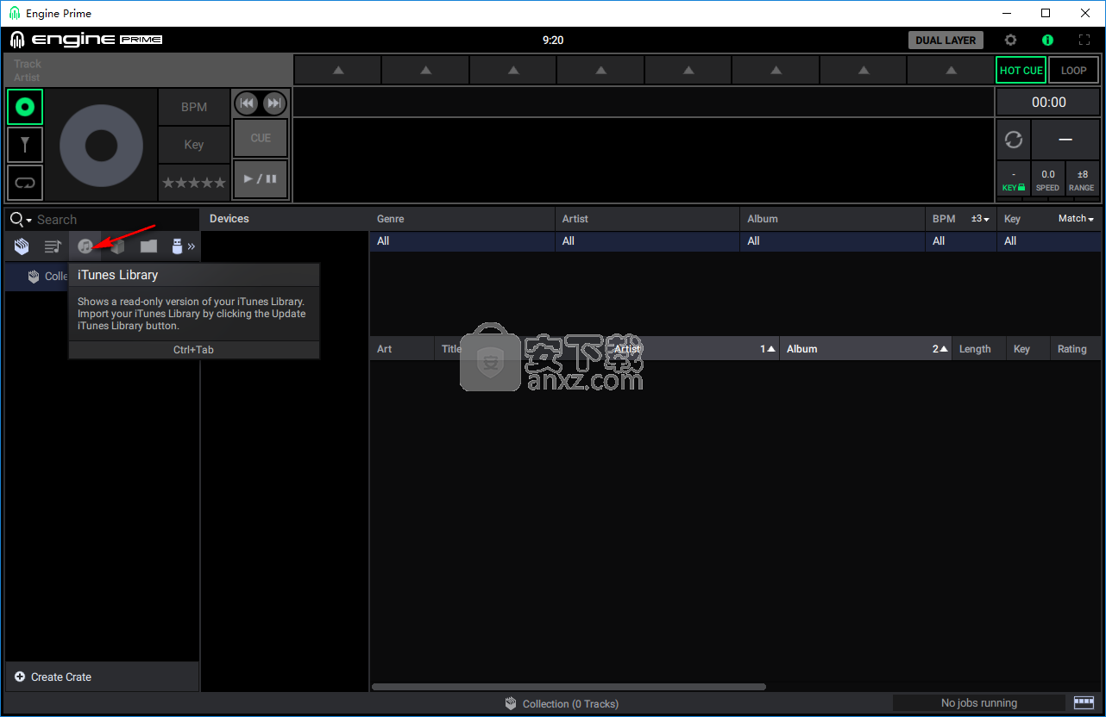Screen dimensions: 1106x717
Task: Open the Key Match dropdown
Action: point(1076,219)
